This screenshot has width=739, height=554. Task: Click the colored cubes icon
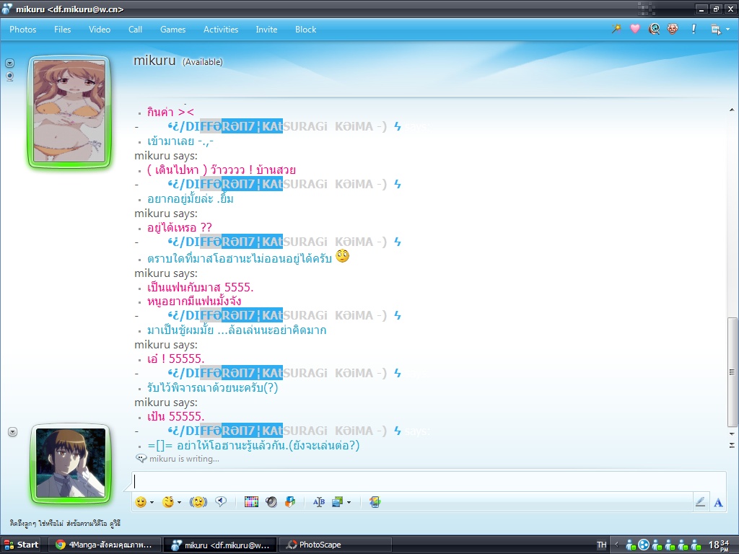pos(290,502)
